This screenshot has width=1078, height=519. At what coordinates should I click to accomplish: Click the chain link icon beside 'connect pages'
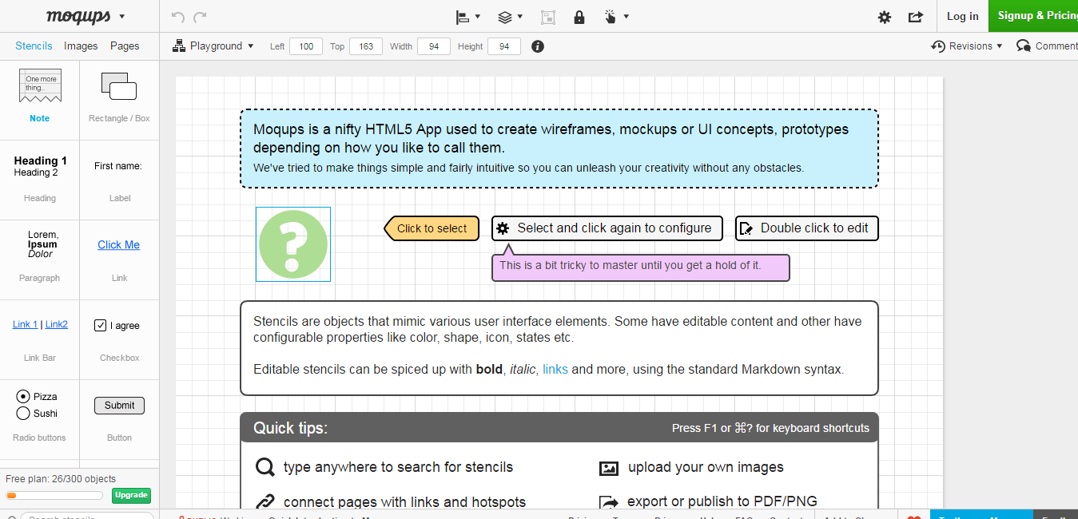tap(265, 502)
